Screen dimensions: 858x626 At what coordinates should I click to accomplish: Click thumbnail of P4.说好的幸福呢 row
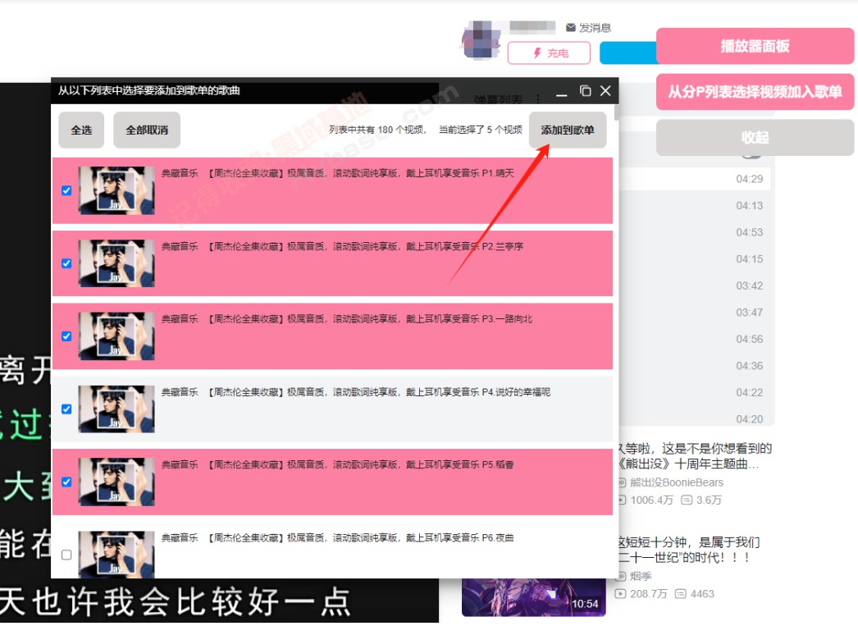pos(116,409)
